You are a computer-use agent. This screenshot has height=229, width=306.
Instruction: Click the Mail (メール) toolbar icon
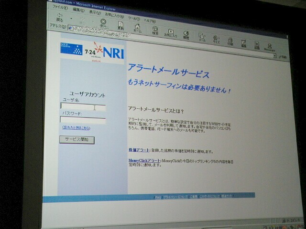[202, 37]
